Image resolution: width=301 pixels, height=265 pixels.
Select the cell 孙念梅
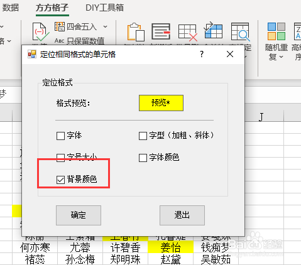80,259
